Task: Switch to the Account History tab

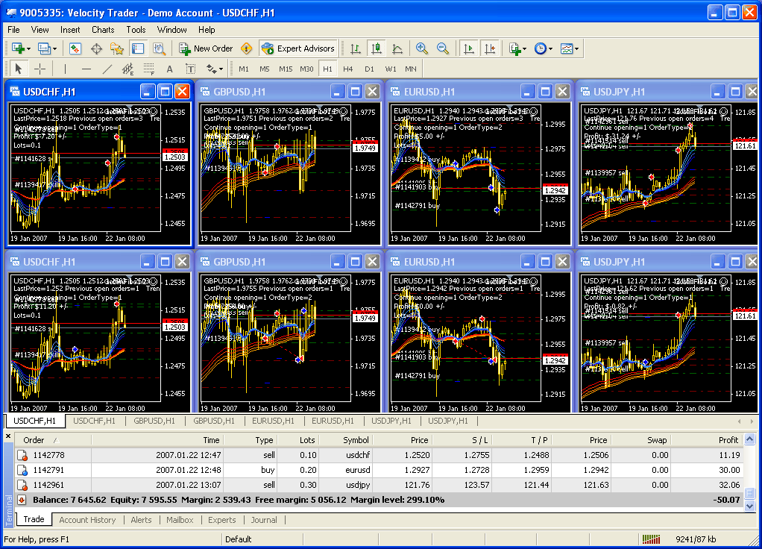Action: (x=87, y=520)
